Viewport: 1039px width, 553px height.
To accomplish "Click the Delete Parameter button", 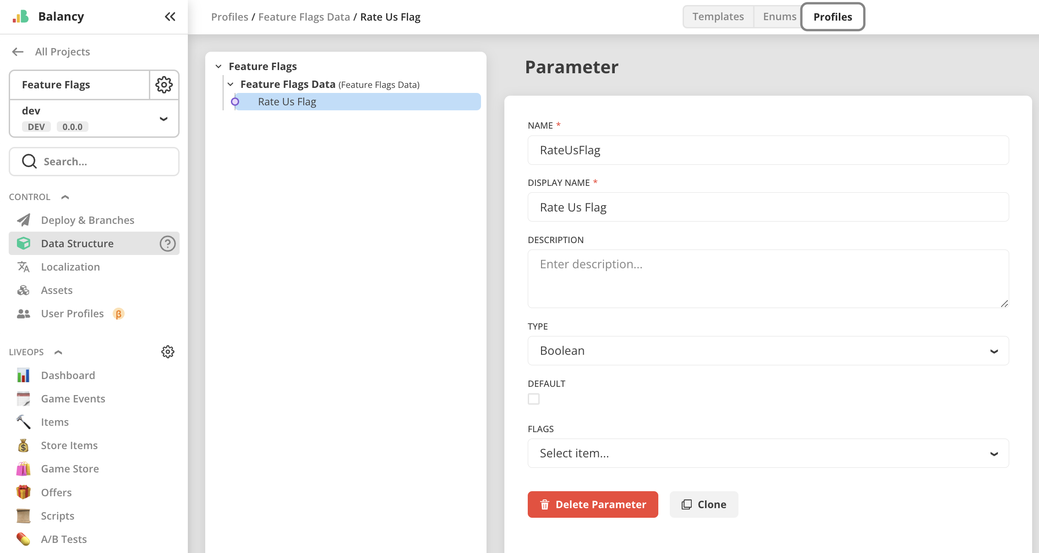I will tap(592, 504).
